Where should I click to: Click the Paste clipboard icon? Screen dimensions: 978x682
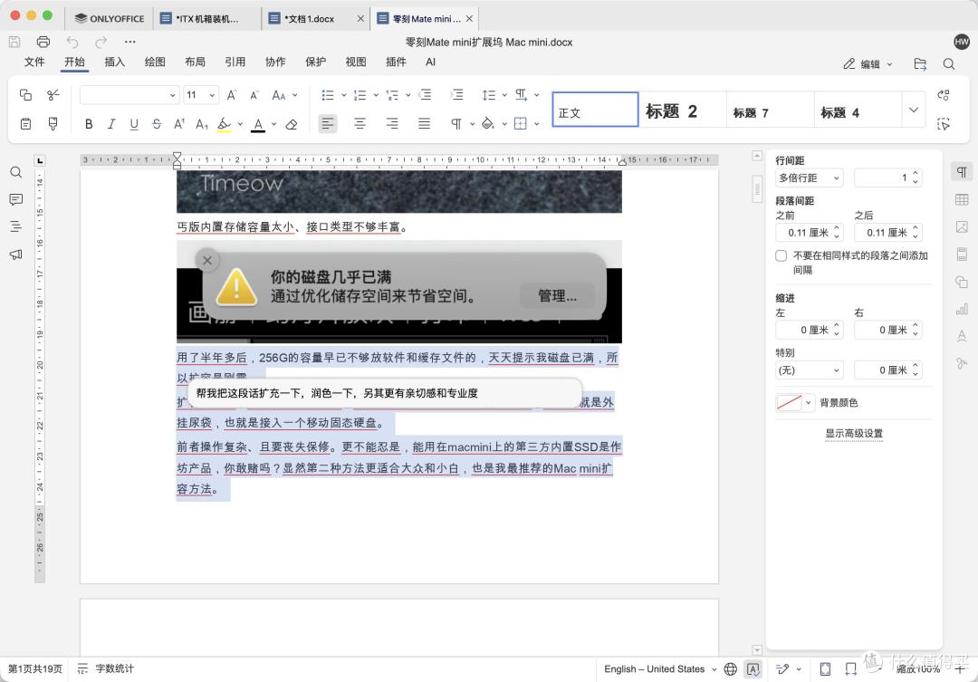(x=25, y=124)
